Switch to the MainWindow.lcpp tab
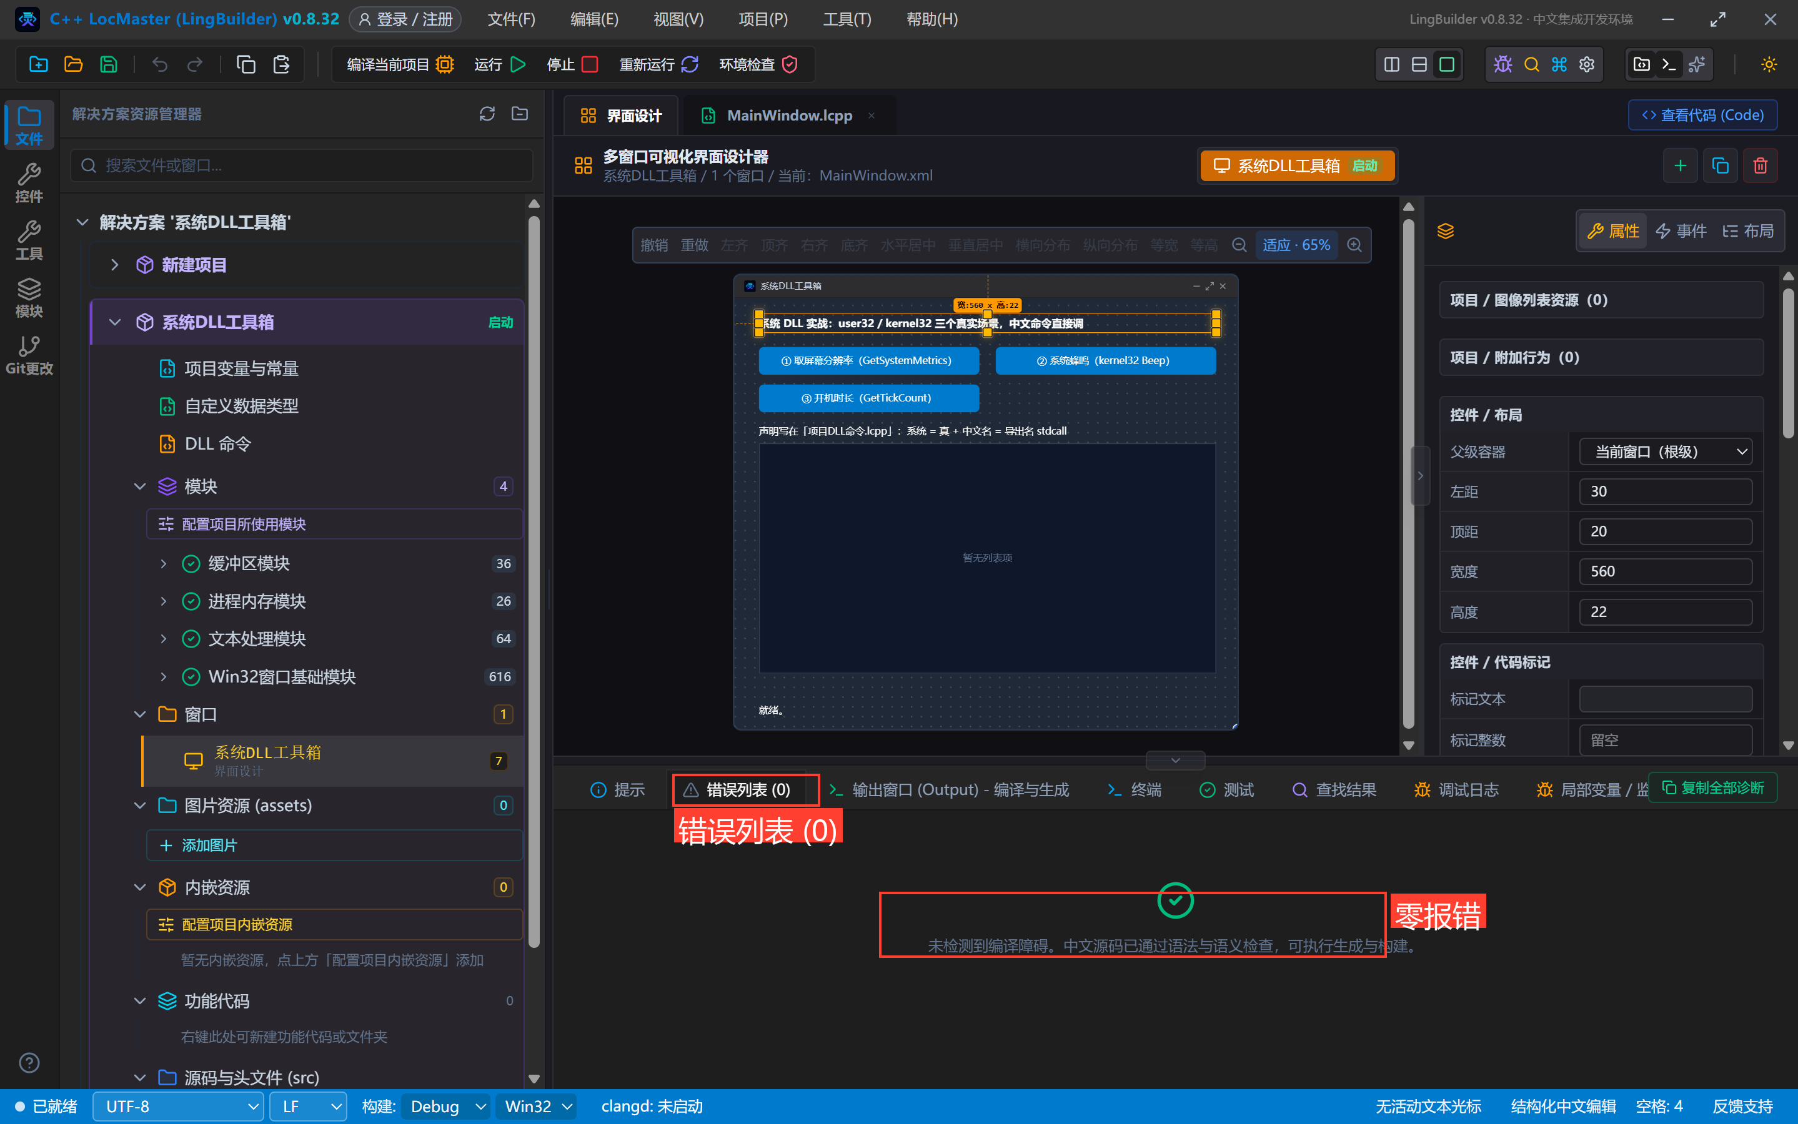The width and height of the screenshot is (1798, 1124). pyautogui.click(x=788, y=116)
